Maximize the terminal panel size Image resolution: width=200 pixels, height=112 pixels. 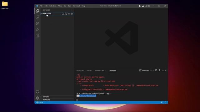point(163,70)
